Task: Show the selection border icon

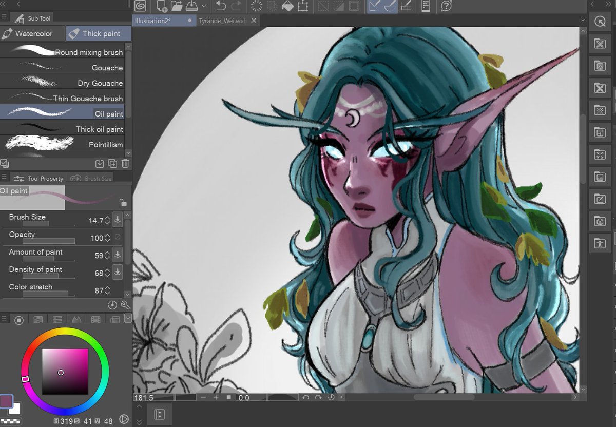Action: [x=354, y=6]
